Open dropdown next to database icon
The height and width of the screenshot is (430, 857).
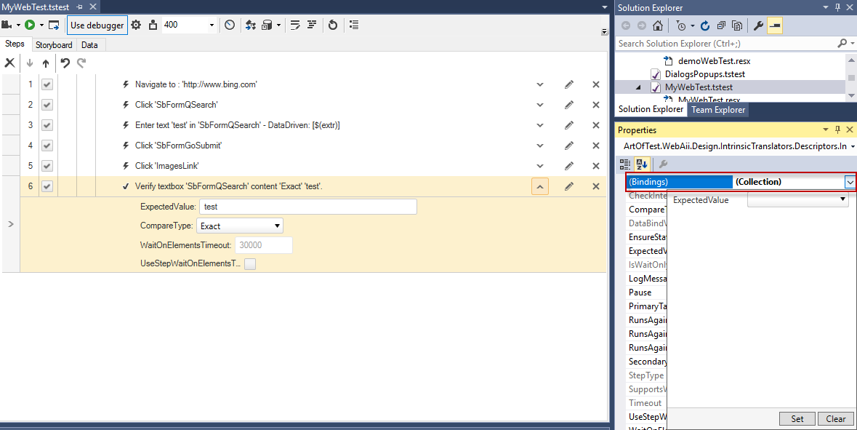click(x=278, y=25)
